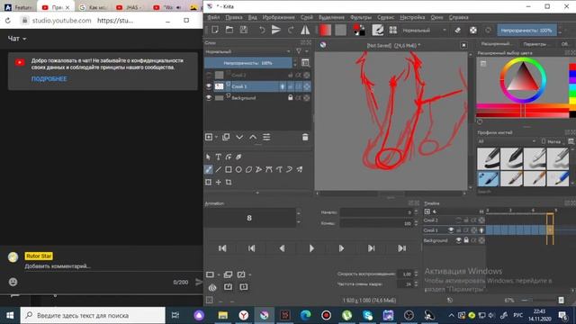Open the layer blending mode dropdown
Screen dimensions: 576x324
(x=248, y=51)
